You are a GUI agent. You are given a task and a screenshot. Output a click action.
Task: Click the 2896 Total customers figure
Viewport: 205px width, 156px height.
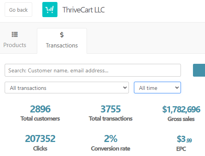pos(40,109)
